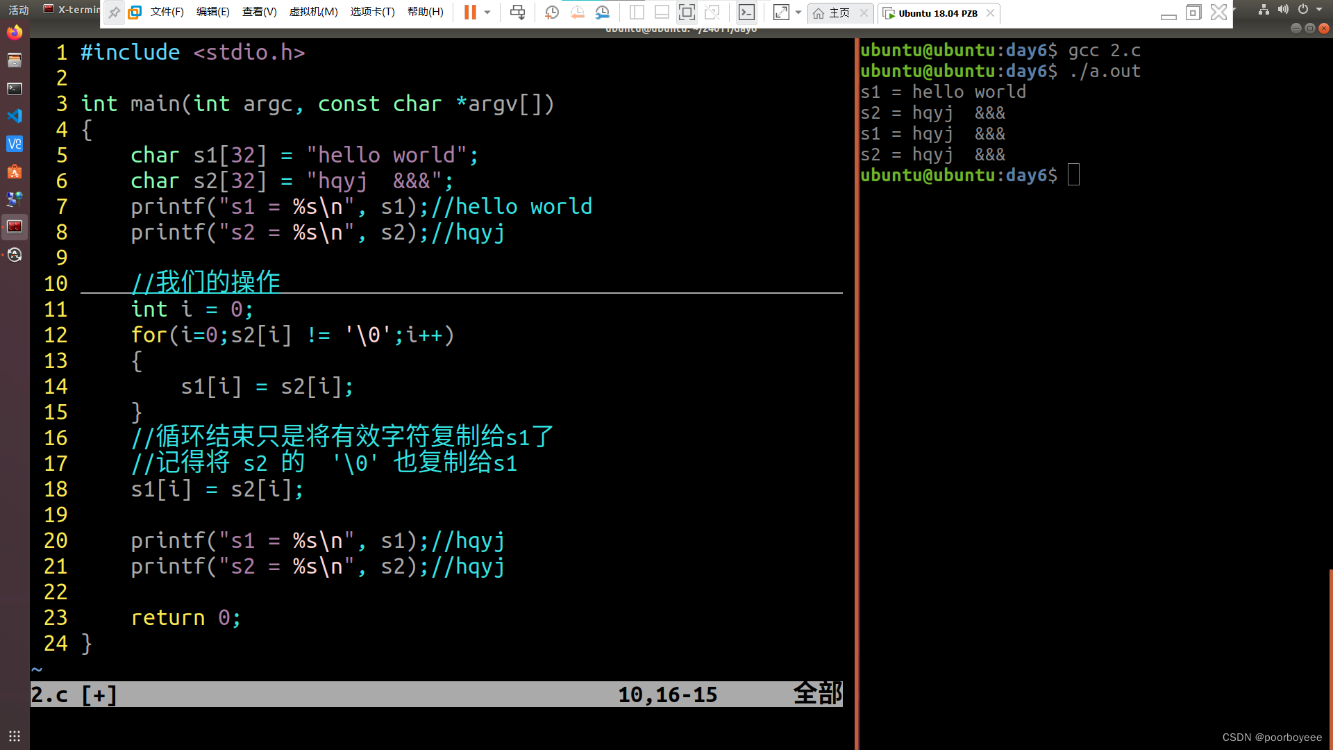Open the snapshot manager wrench-clock icon

point(602,12)
